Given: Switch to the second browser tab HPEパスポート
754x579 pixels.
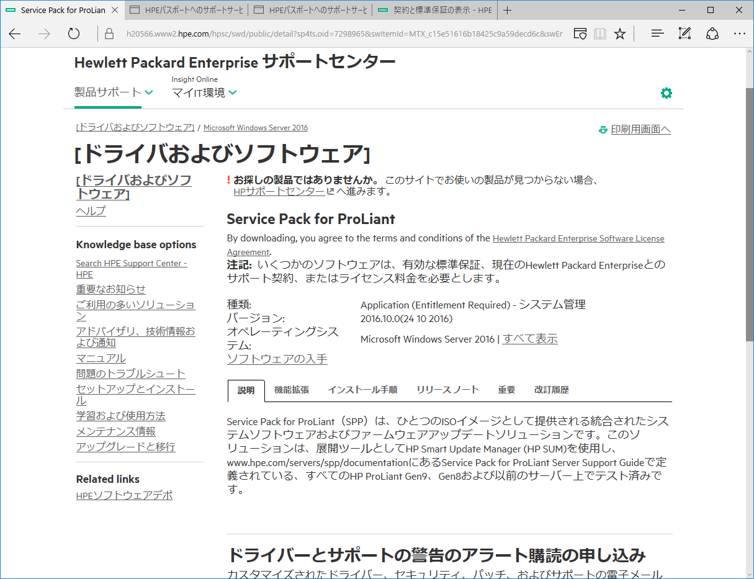Looking at the screenshot, I should click(x=186, y=10).
